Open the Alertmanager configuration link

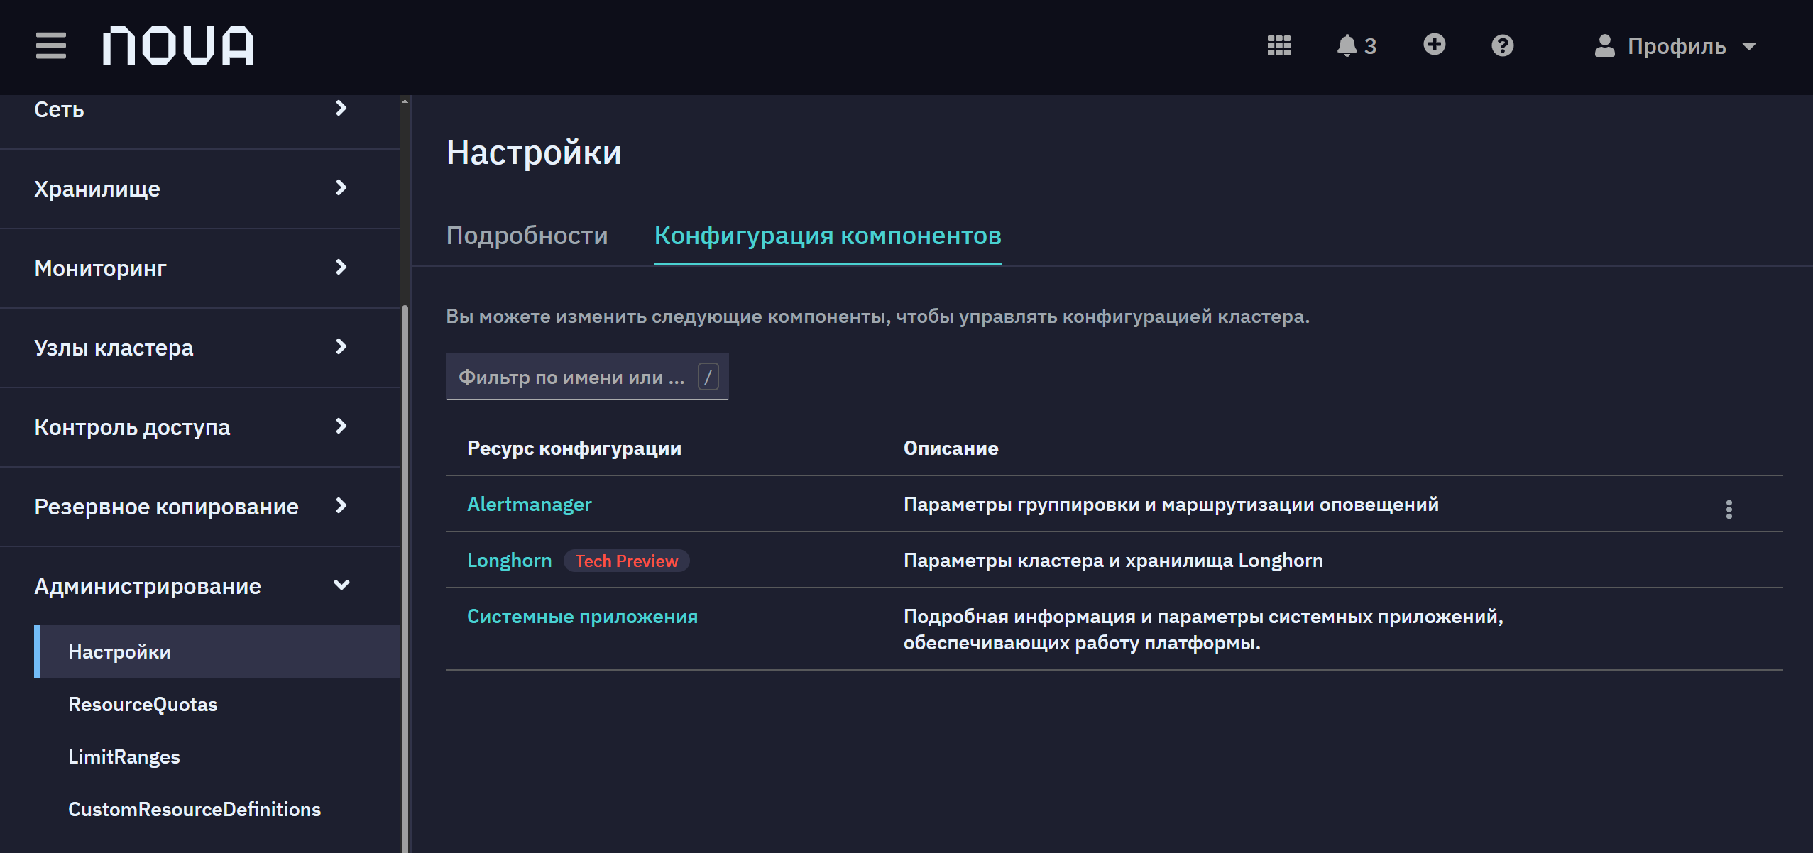(x=530, y=504)
